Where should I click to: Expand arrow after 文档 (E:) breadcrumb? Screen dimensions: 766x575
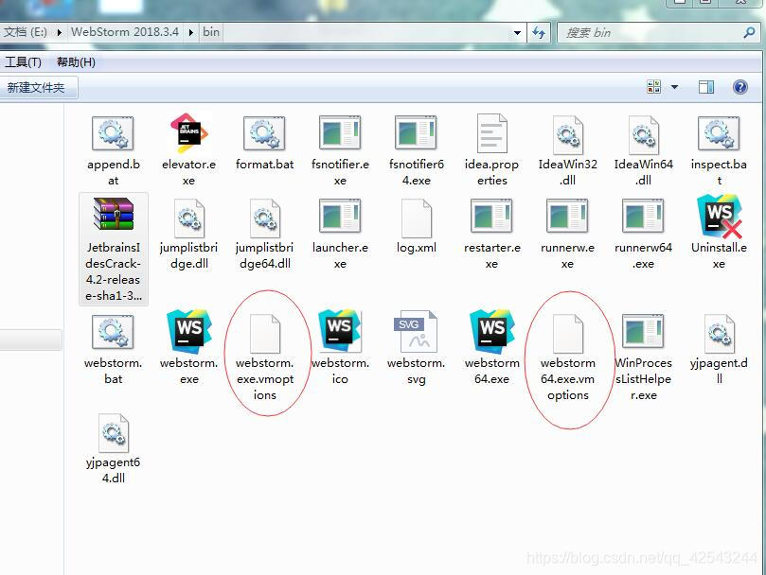click(x=59, y=33)
